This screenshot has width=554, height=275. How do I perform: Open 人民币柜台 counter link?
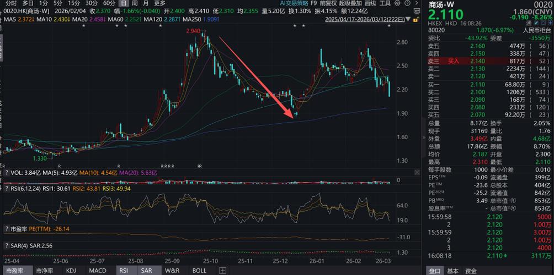[x=537, y=30]
